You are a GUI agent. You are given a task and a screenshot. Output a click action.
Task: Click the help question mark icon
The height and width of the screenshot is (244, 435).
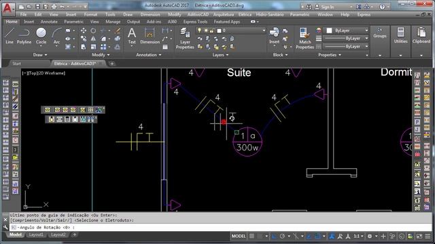pos(382,7)
